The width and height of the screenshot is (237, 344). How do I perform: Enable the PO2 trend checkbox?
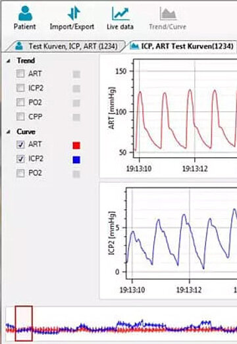click(x=20, y=102)
